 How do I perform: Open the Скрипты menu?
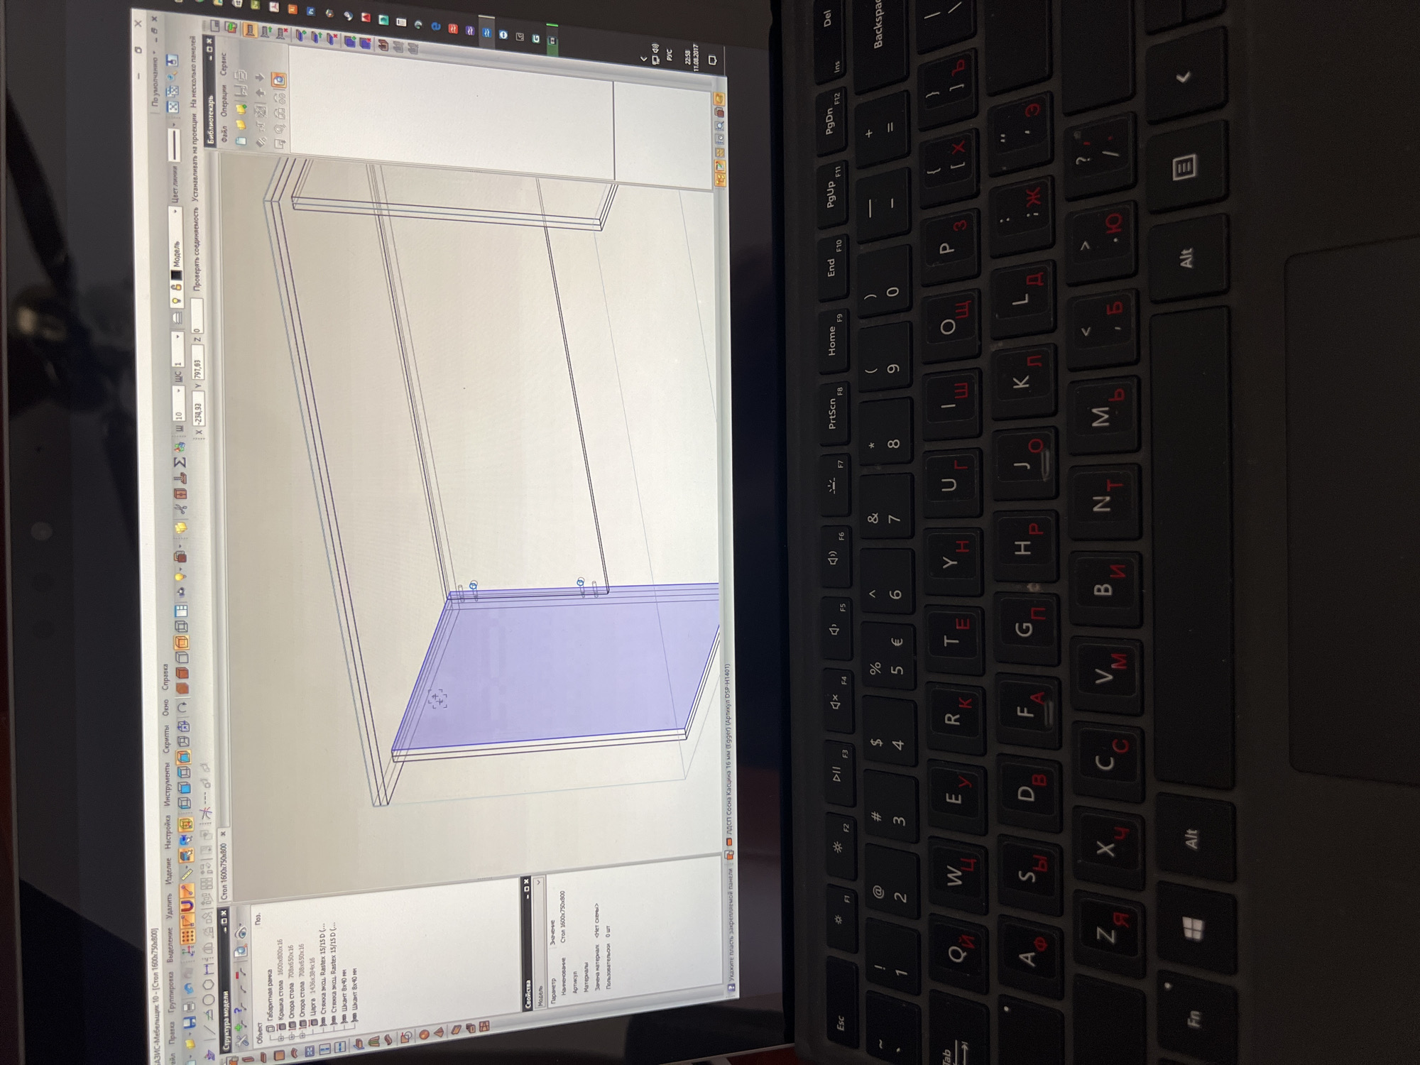point(167,738)
